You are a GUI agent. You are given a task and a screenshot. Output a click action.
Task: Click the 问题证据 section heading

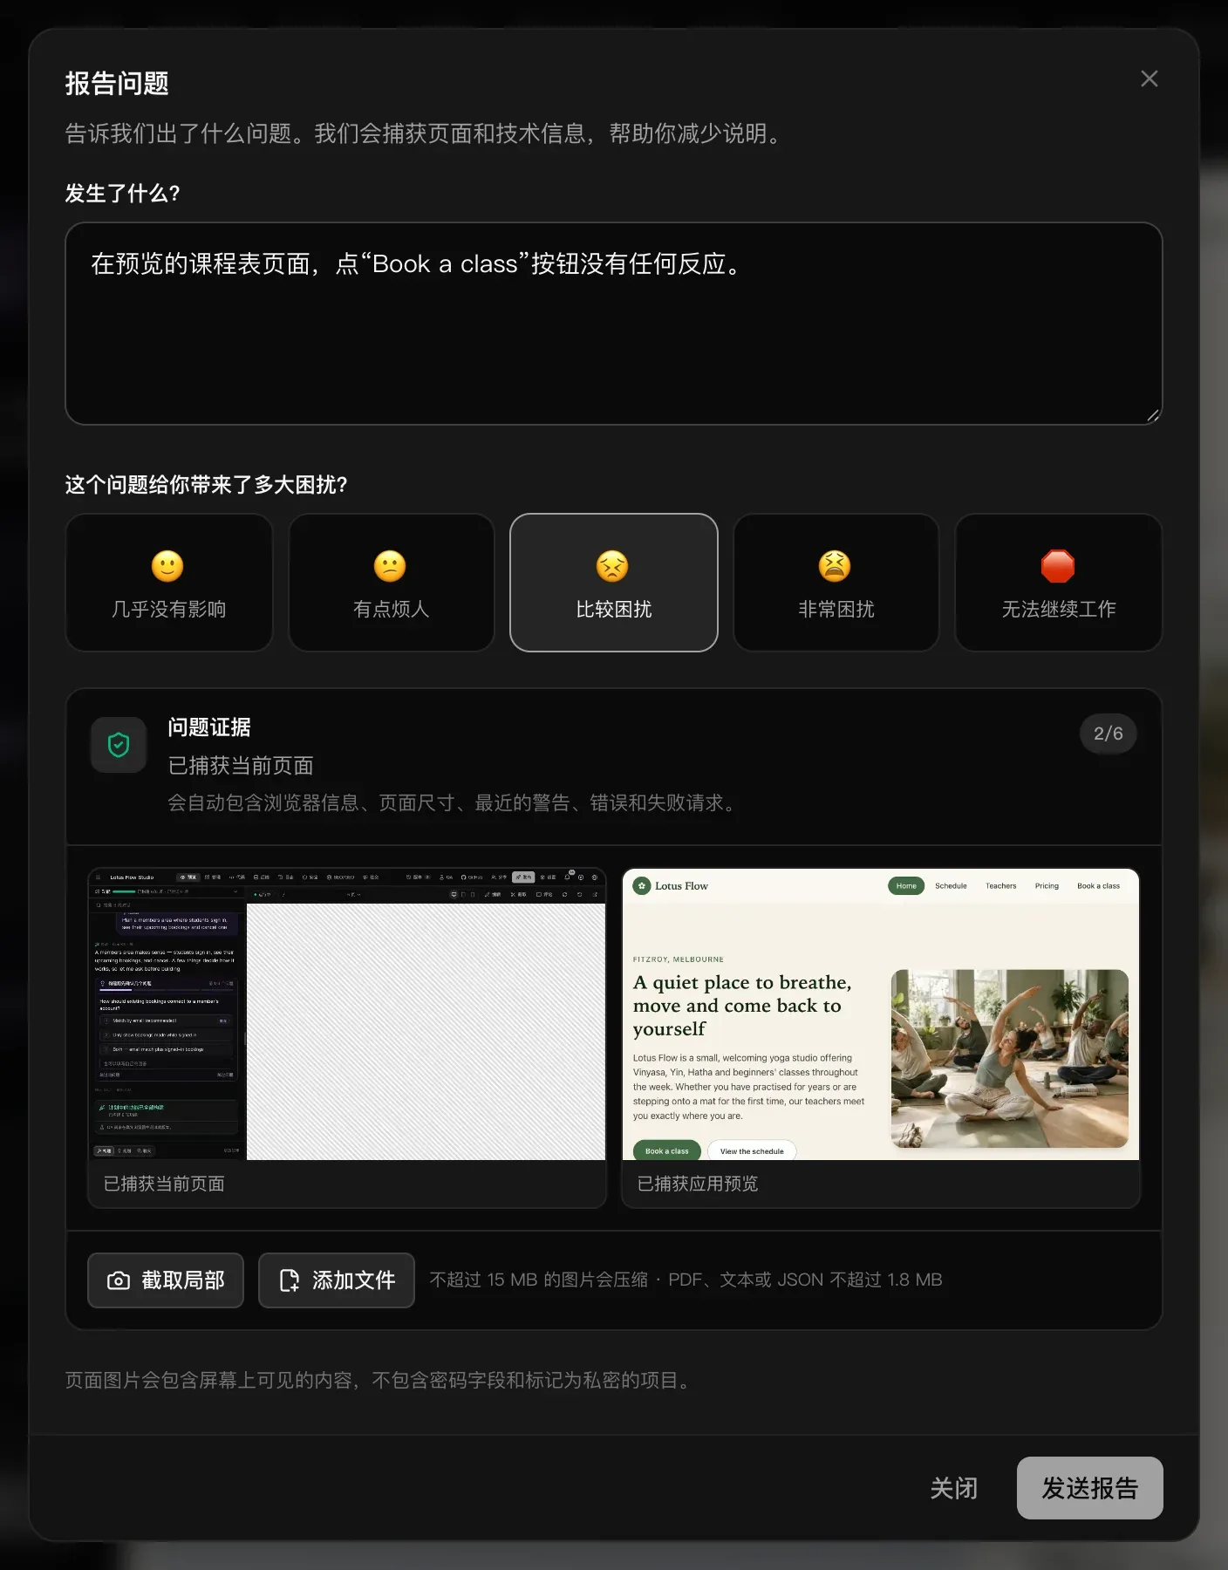pyautogui.click(x=209, y=727)
